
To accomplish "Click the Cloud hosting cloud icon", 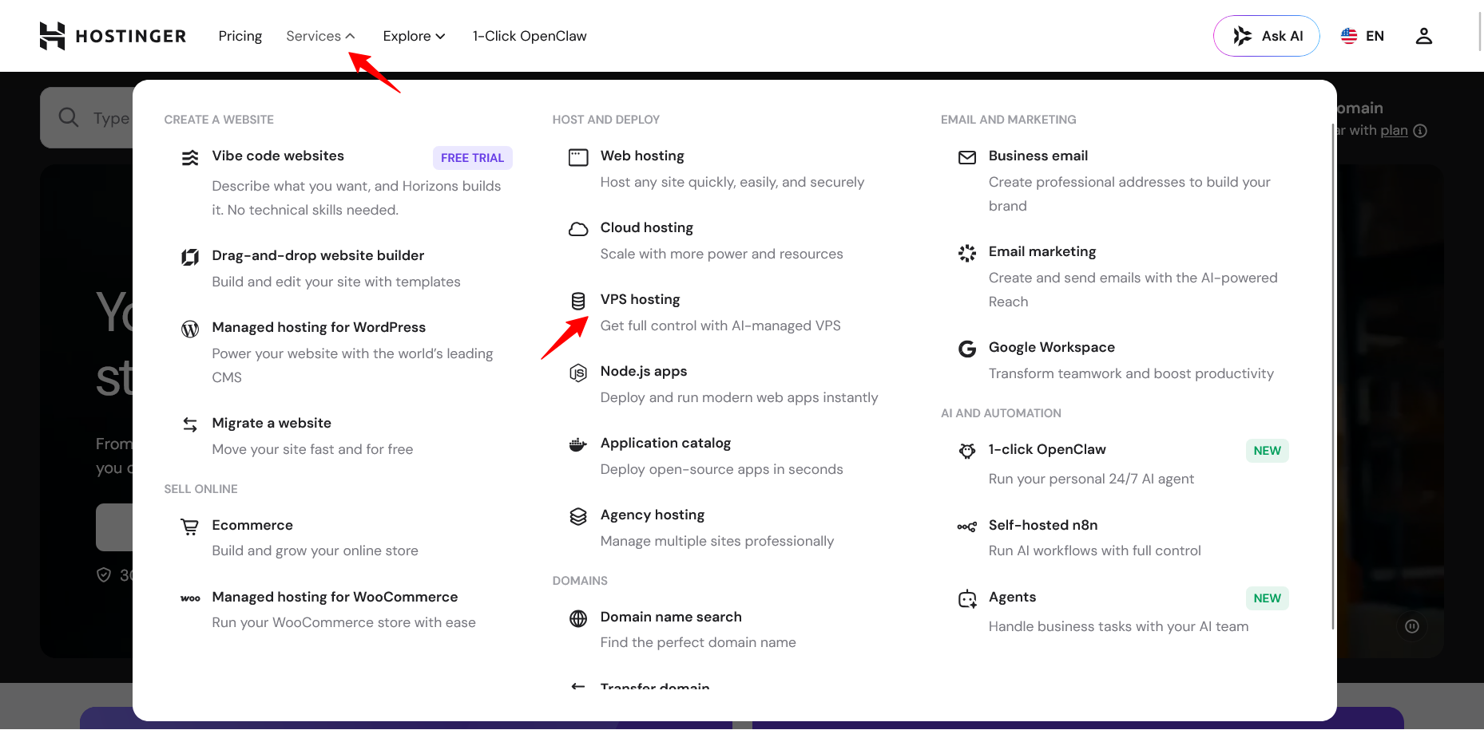I will point(578,229).
